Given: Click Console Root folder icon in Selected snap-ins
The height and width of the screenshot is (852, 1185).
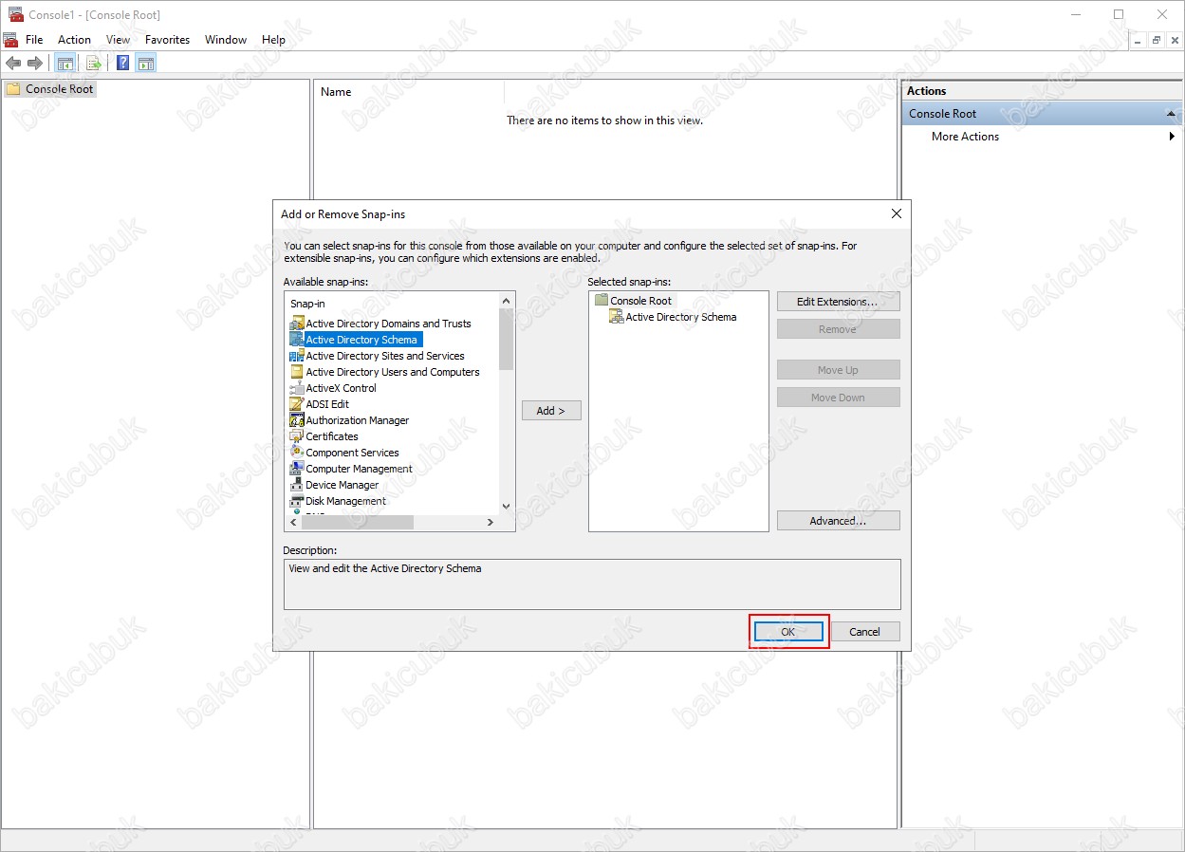Looking at the screenshot, I should coord(601,301).
